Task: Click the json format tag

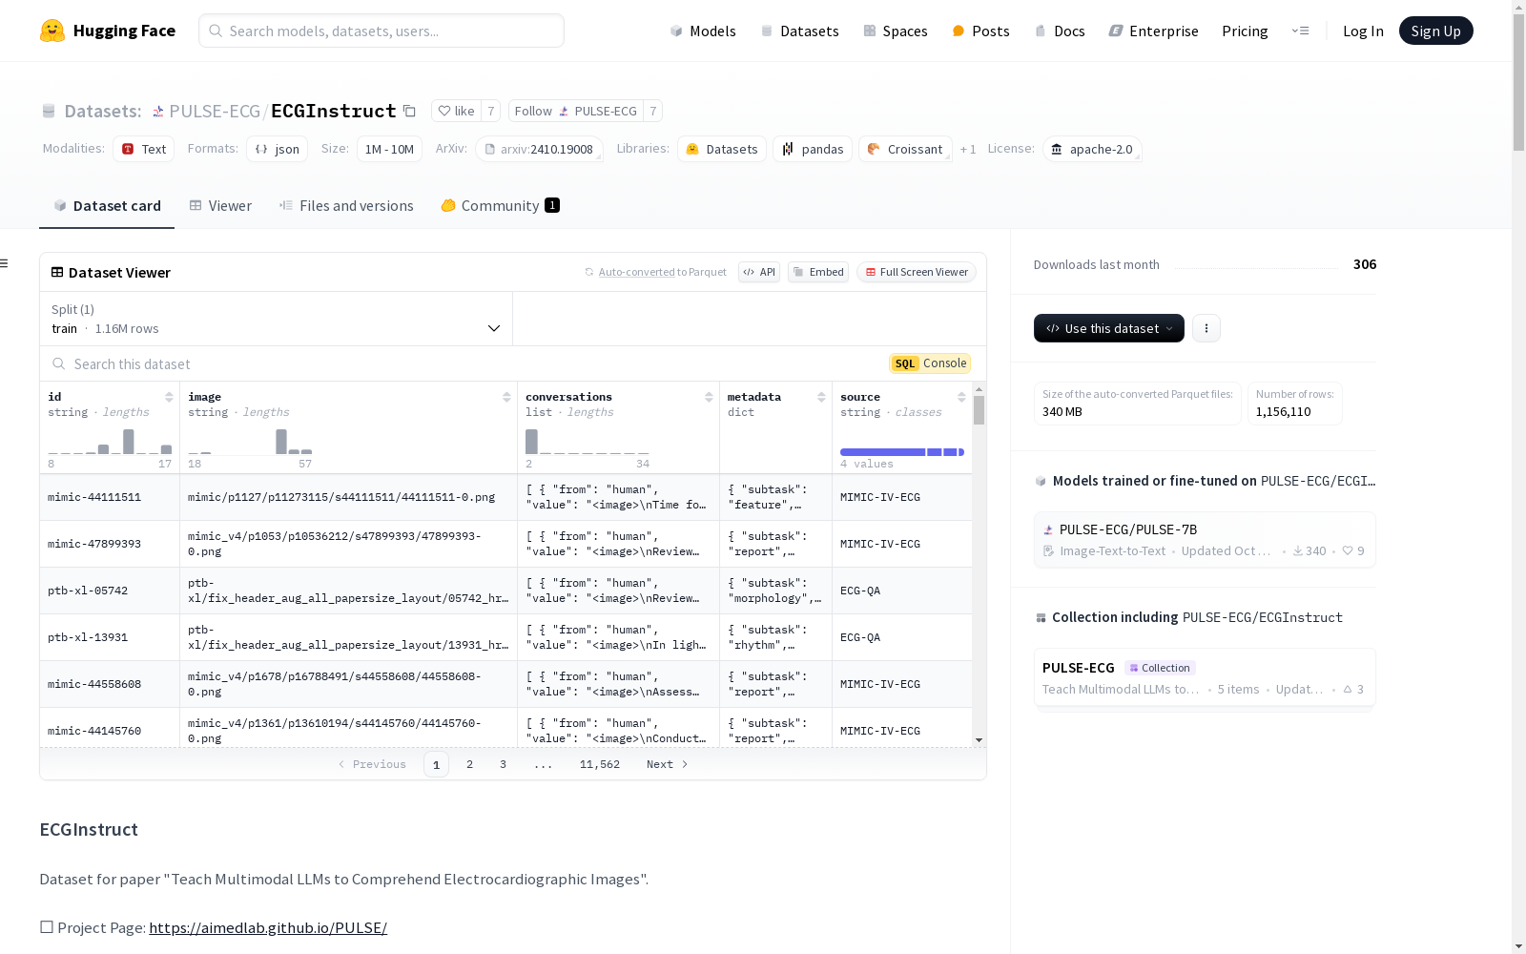Action: pos(277,149)
